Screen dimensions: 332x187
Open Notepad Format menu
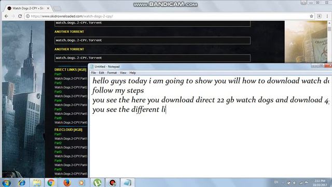[112, 73]
